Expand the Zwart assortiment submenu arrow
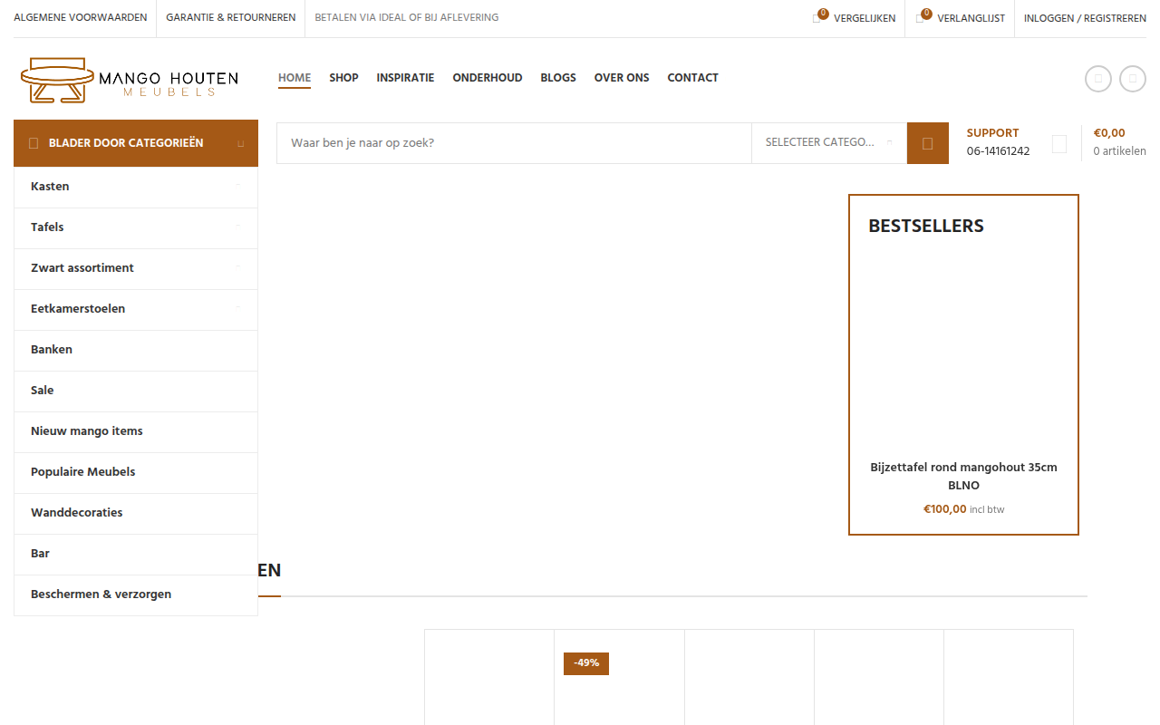The image size is (1160, 725). (x=237, y=267)
